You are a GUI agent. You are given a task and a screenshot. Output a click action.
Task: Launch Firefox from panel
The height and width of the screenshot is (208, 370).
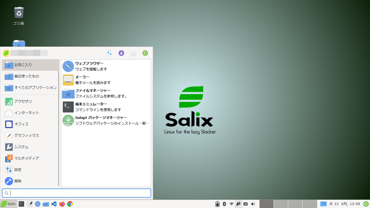point(62,204)
